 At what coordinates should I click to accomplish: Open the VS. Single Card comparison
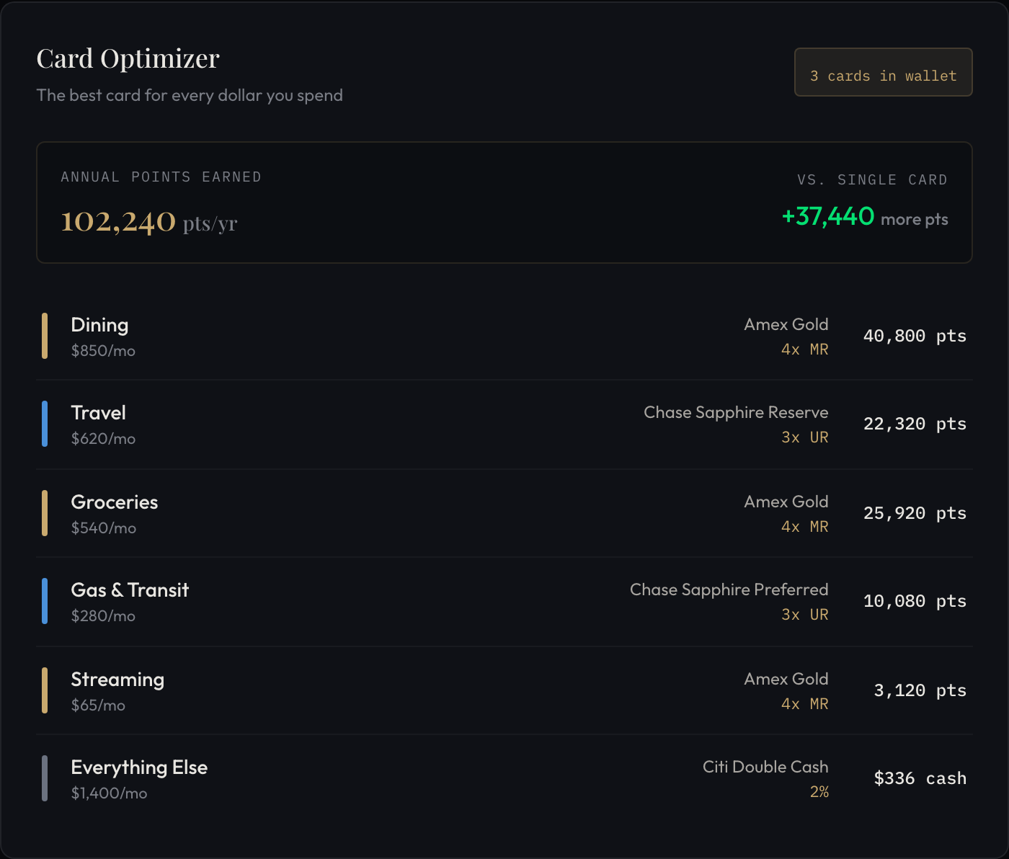[x=873, y=179]
